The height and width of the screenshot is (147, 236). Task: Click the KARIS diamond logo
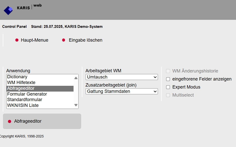point(8,10)
